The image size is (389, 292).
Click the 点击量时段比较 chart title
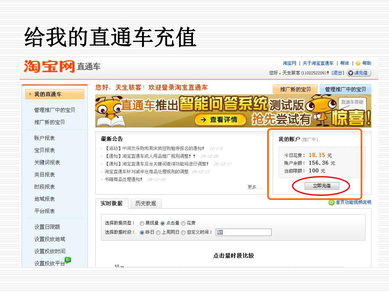[234, 256]
